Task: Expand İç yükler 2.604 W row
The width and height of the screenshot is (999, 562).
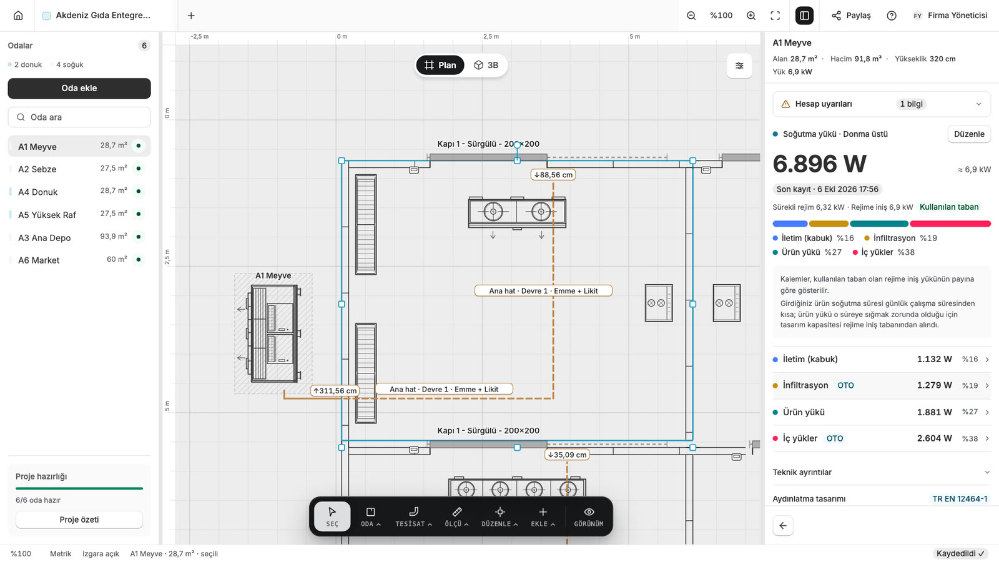Action: click(882, 438)
